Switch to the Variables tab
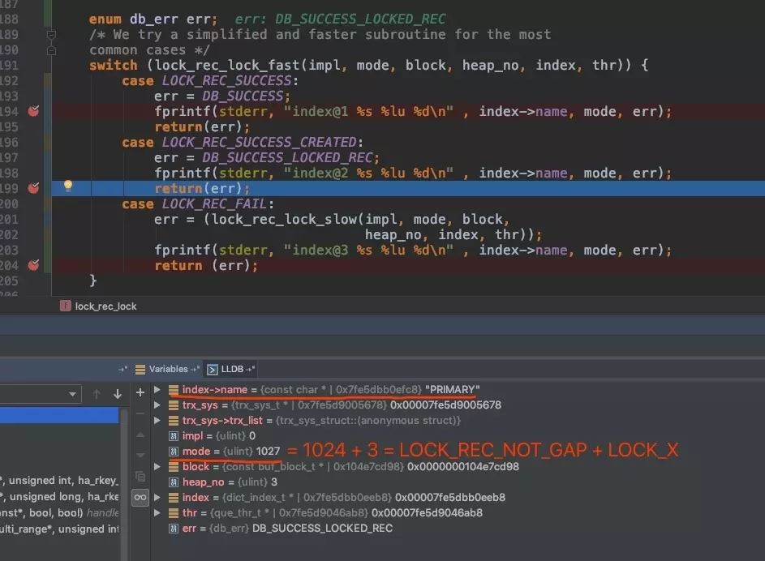The width and height of the screenshot is (765, 561). [168, 369]
